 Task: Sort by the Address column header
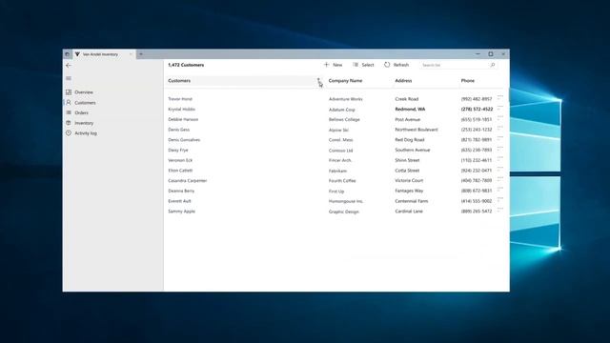[x=403, y=80]
